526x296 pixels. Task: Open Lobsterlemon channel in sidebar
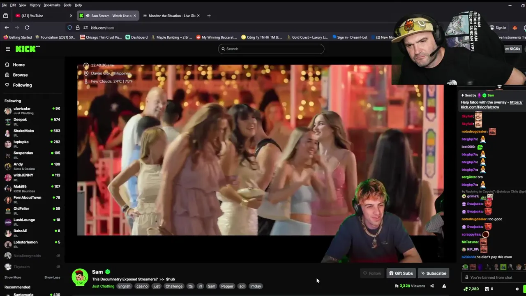(x=32, y=244)
